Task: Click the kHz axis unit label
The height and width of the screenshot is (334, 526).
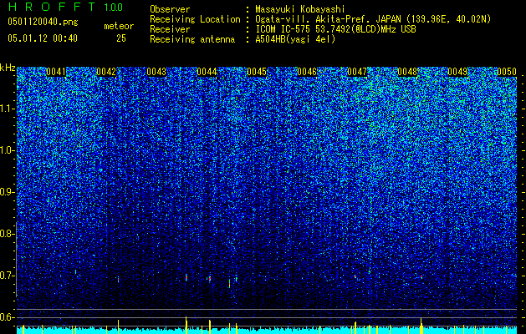Action: coord(8,68)
